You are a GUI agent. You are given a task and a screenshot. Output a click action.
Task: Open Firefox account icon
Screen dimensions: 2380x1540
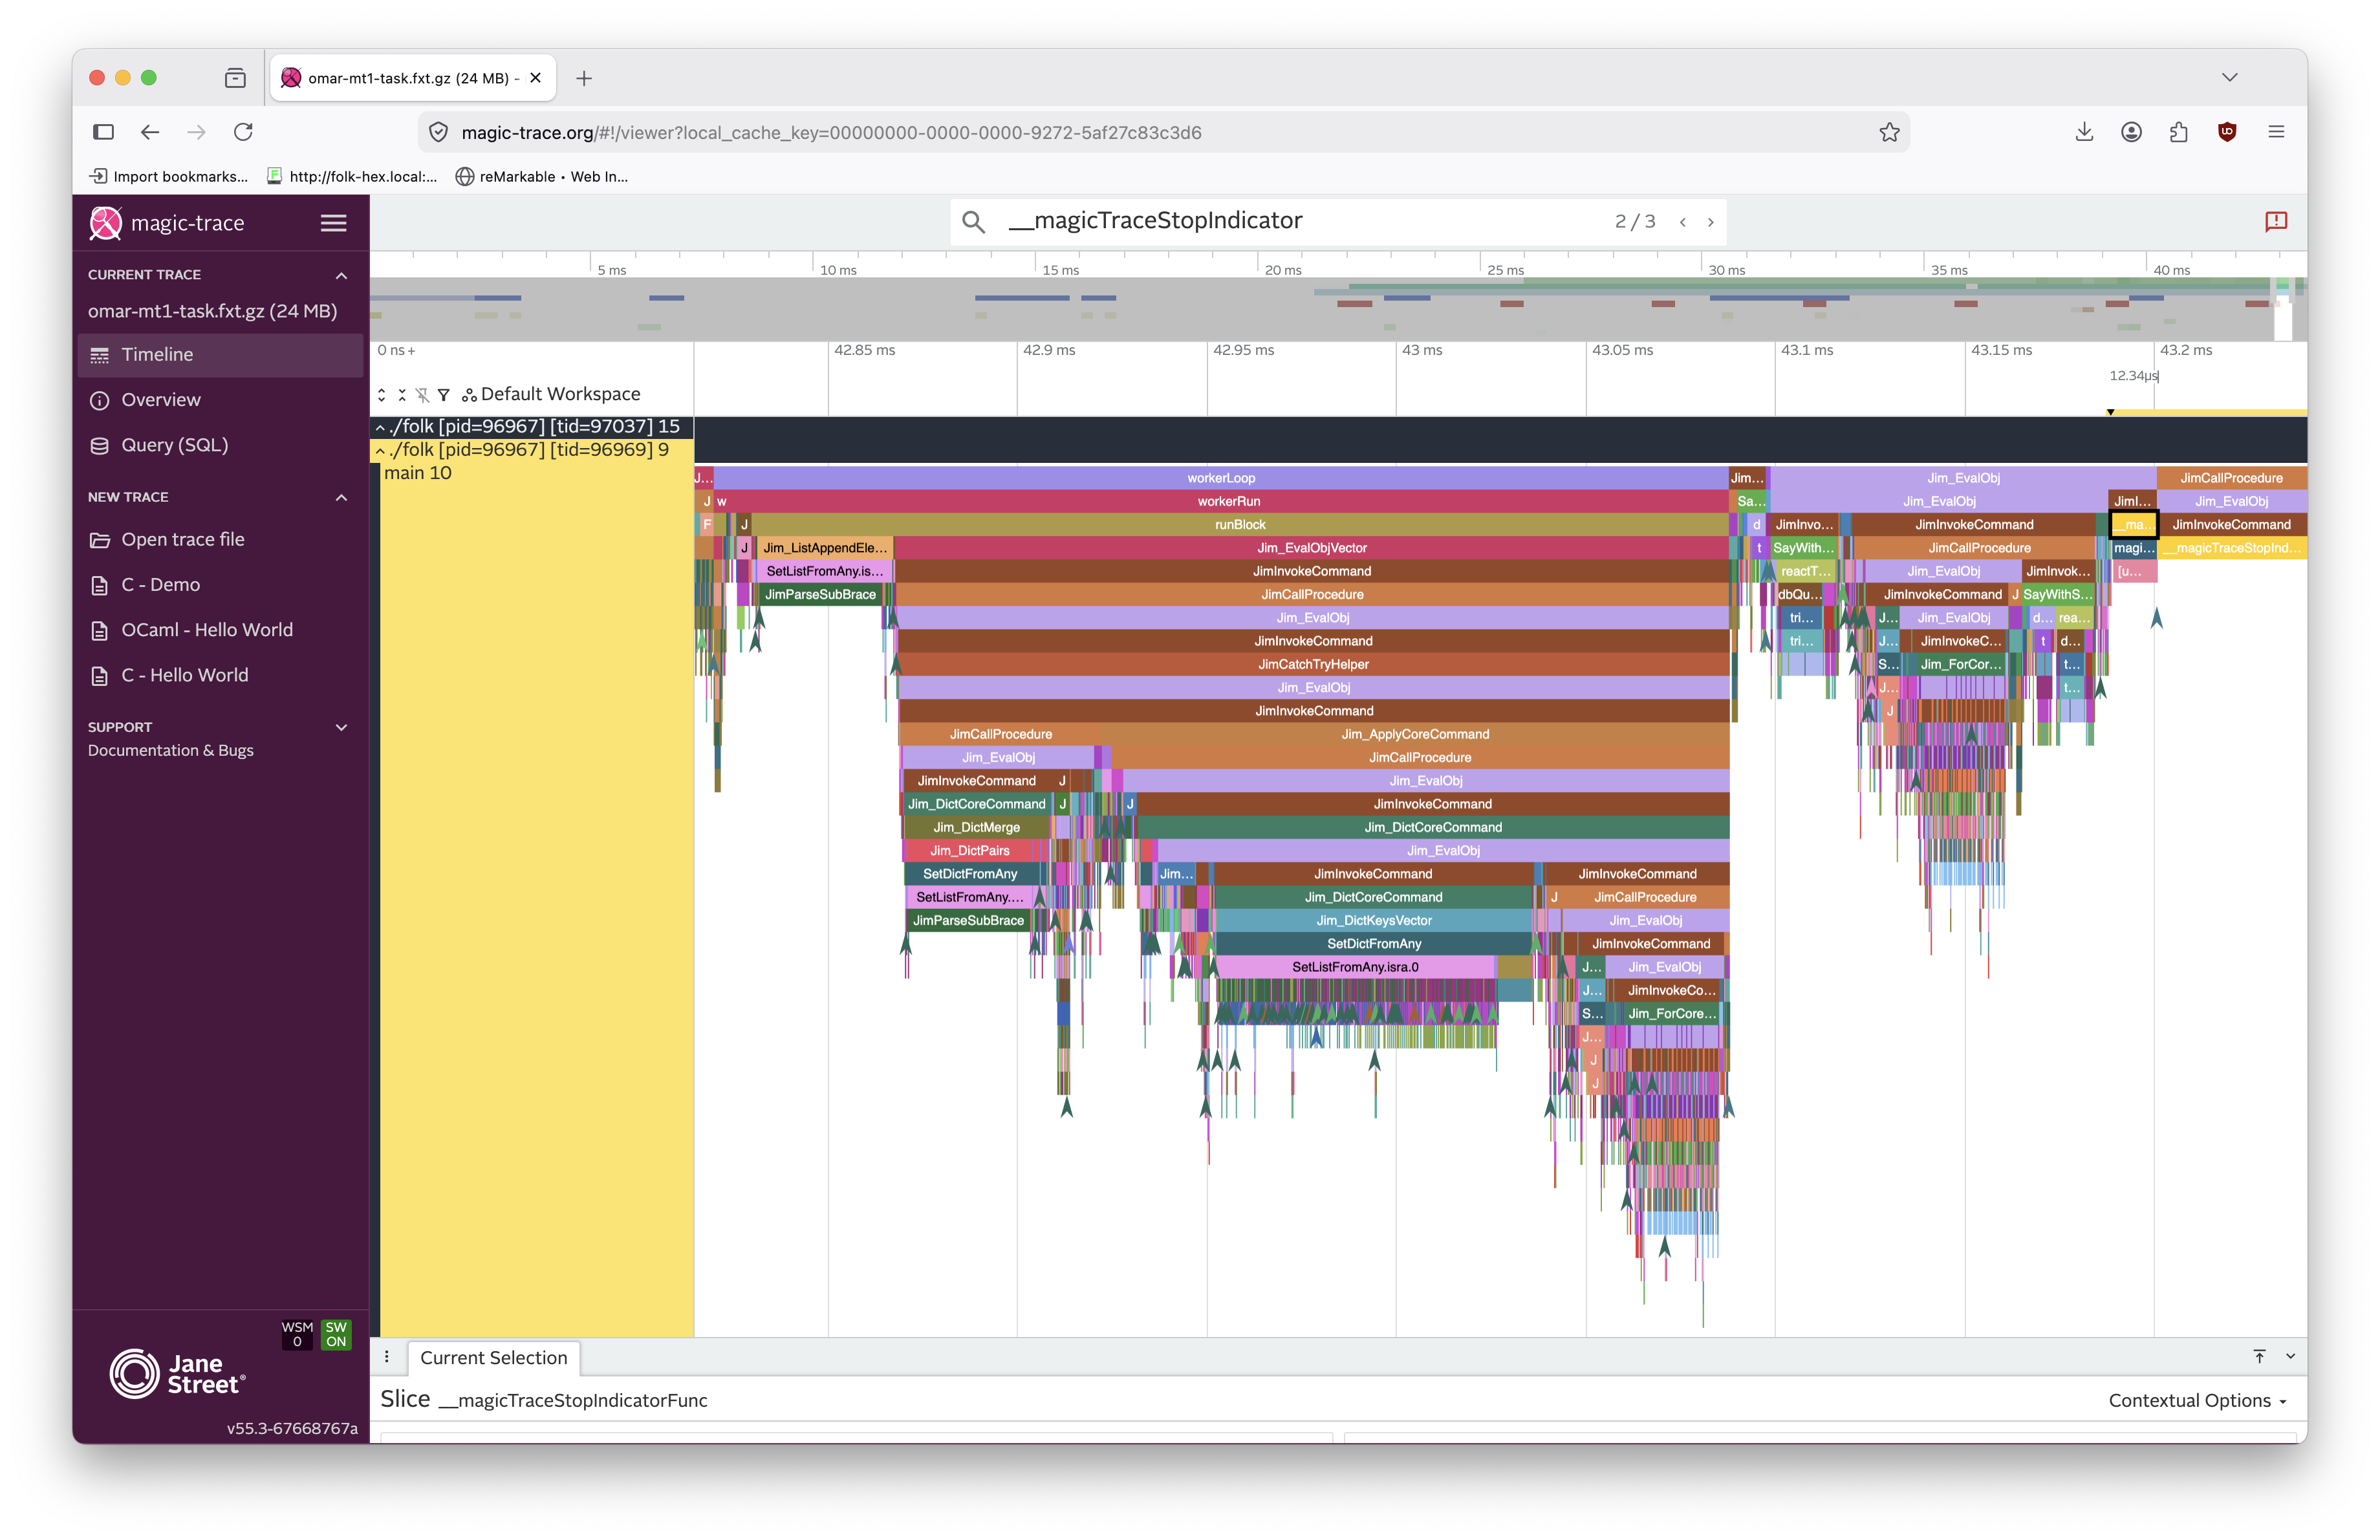pos(2131,132)
